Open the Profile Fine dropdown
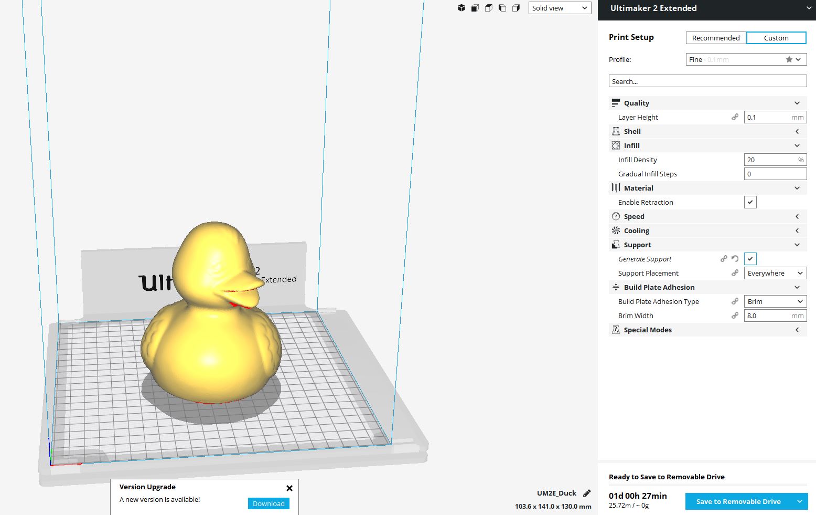Screen dimensions: 816x515 point(746,59)
